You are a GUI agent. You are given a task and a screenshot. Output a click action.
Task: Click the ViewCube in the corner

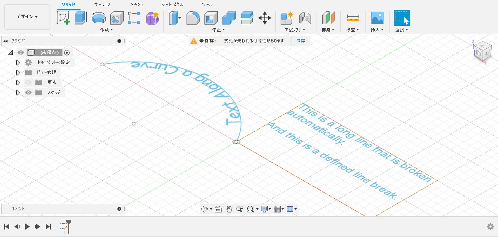tap(483, 52)
